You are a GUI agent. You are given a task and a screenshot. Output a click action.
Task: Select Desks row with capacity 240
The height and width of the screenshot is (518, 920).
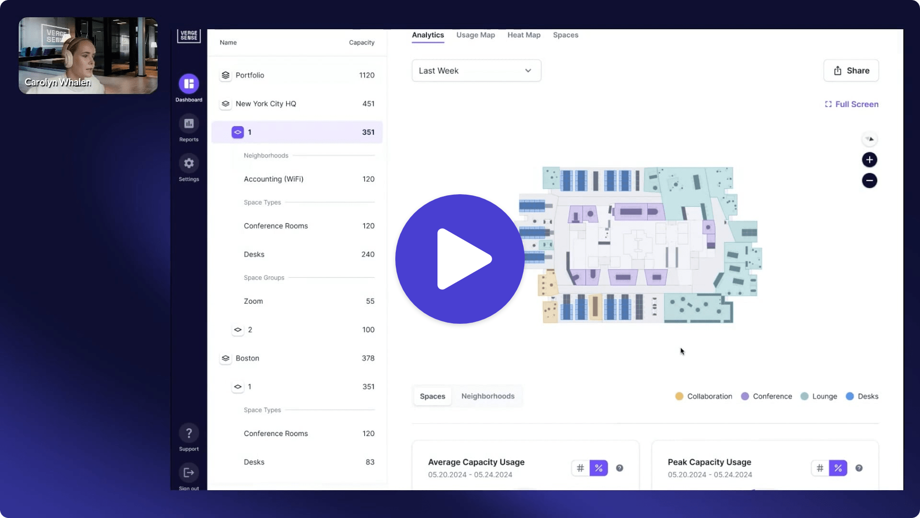(297, 254)
